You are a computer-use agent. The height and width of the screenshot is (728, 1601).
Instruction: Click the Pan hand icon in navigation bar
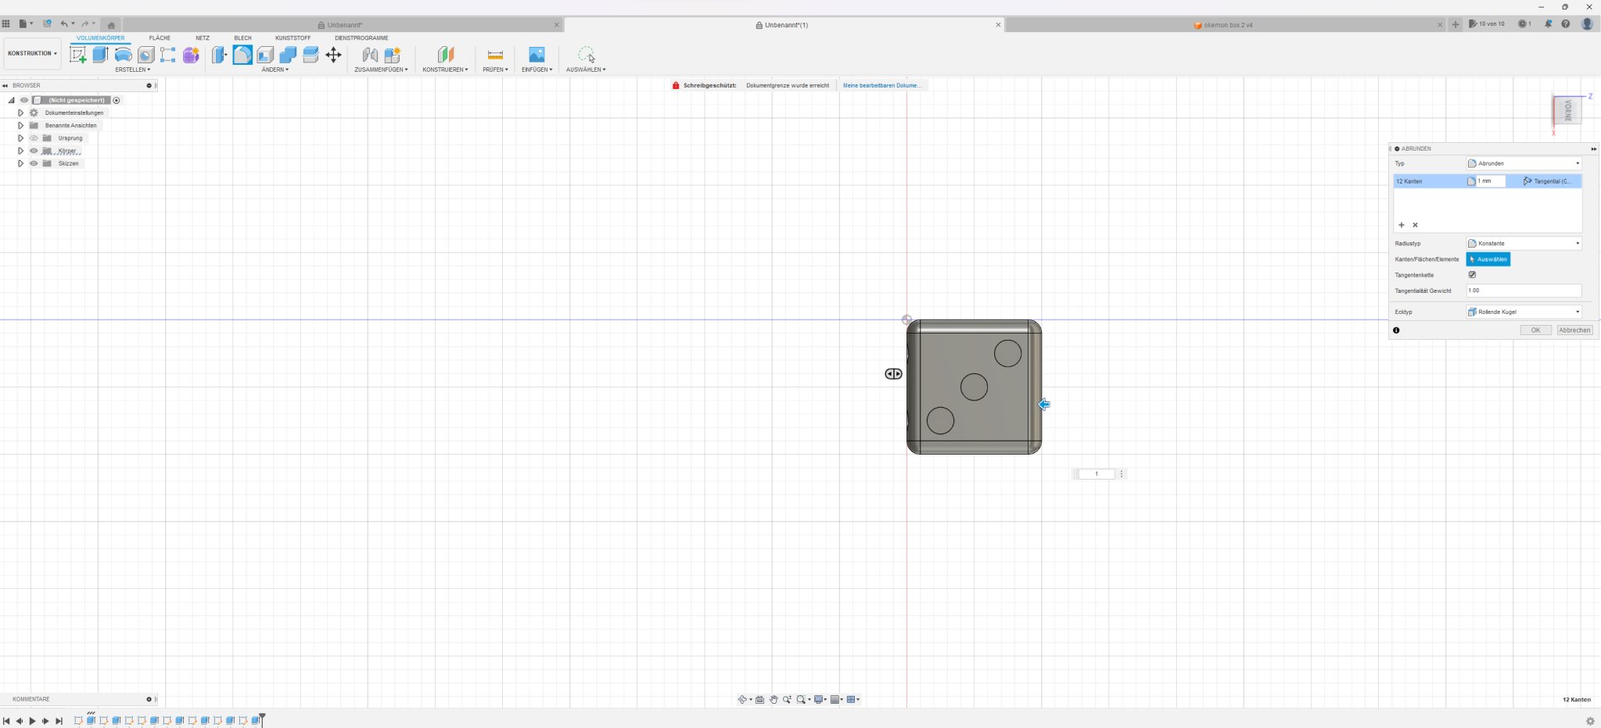pos(774,700)
